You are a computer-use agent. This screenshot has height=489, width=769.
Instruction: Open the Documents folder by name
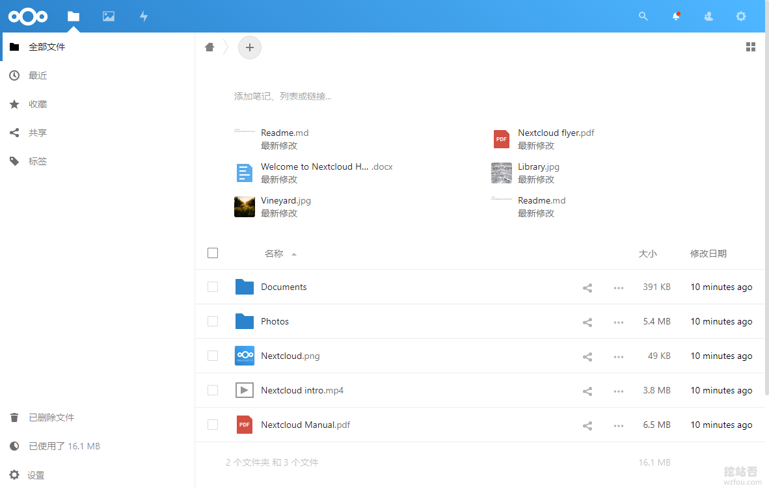[x=284, y=287]
